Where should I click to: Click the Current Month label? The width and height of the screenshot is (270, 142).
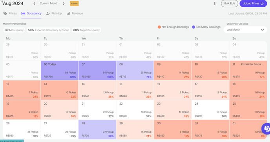coord(49,4)
